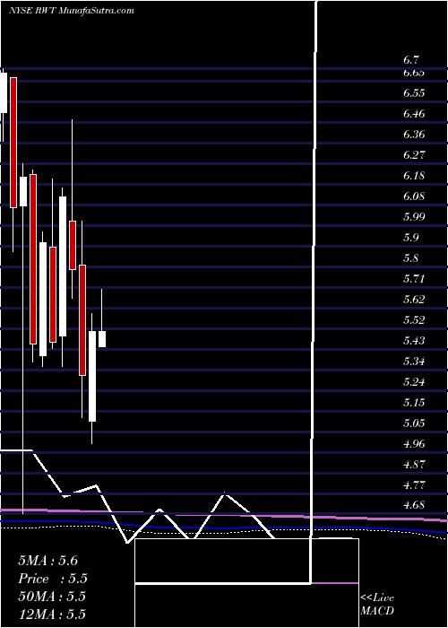Select the tallest red candlestick near 6.65
448x628 pixels.
[13, 143]
